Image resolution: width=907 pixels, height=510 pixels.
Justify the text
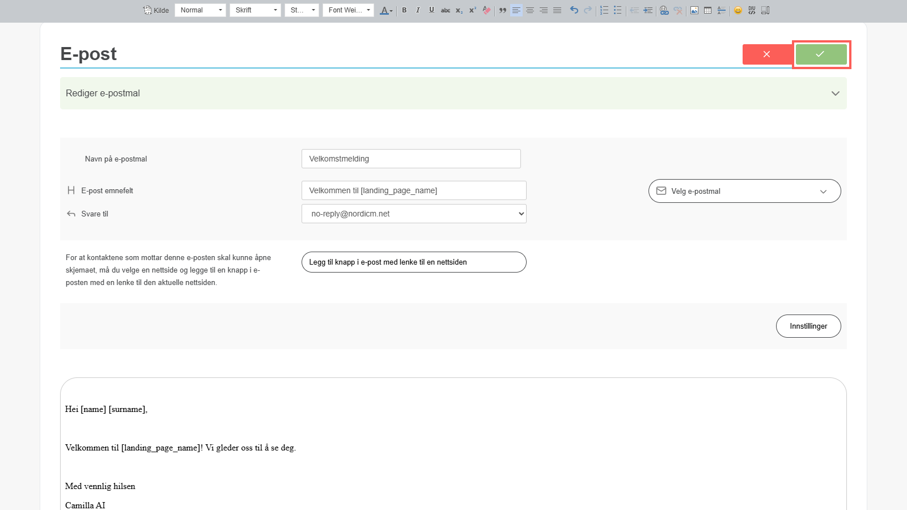point(557,10)
